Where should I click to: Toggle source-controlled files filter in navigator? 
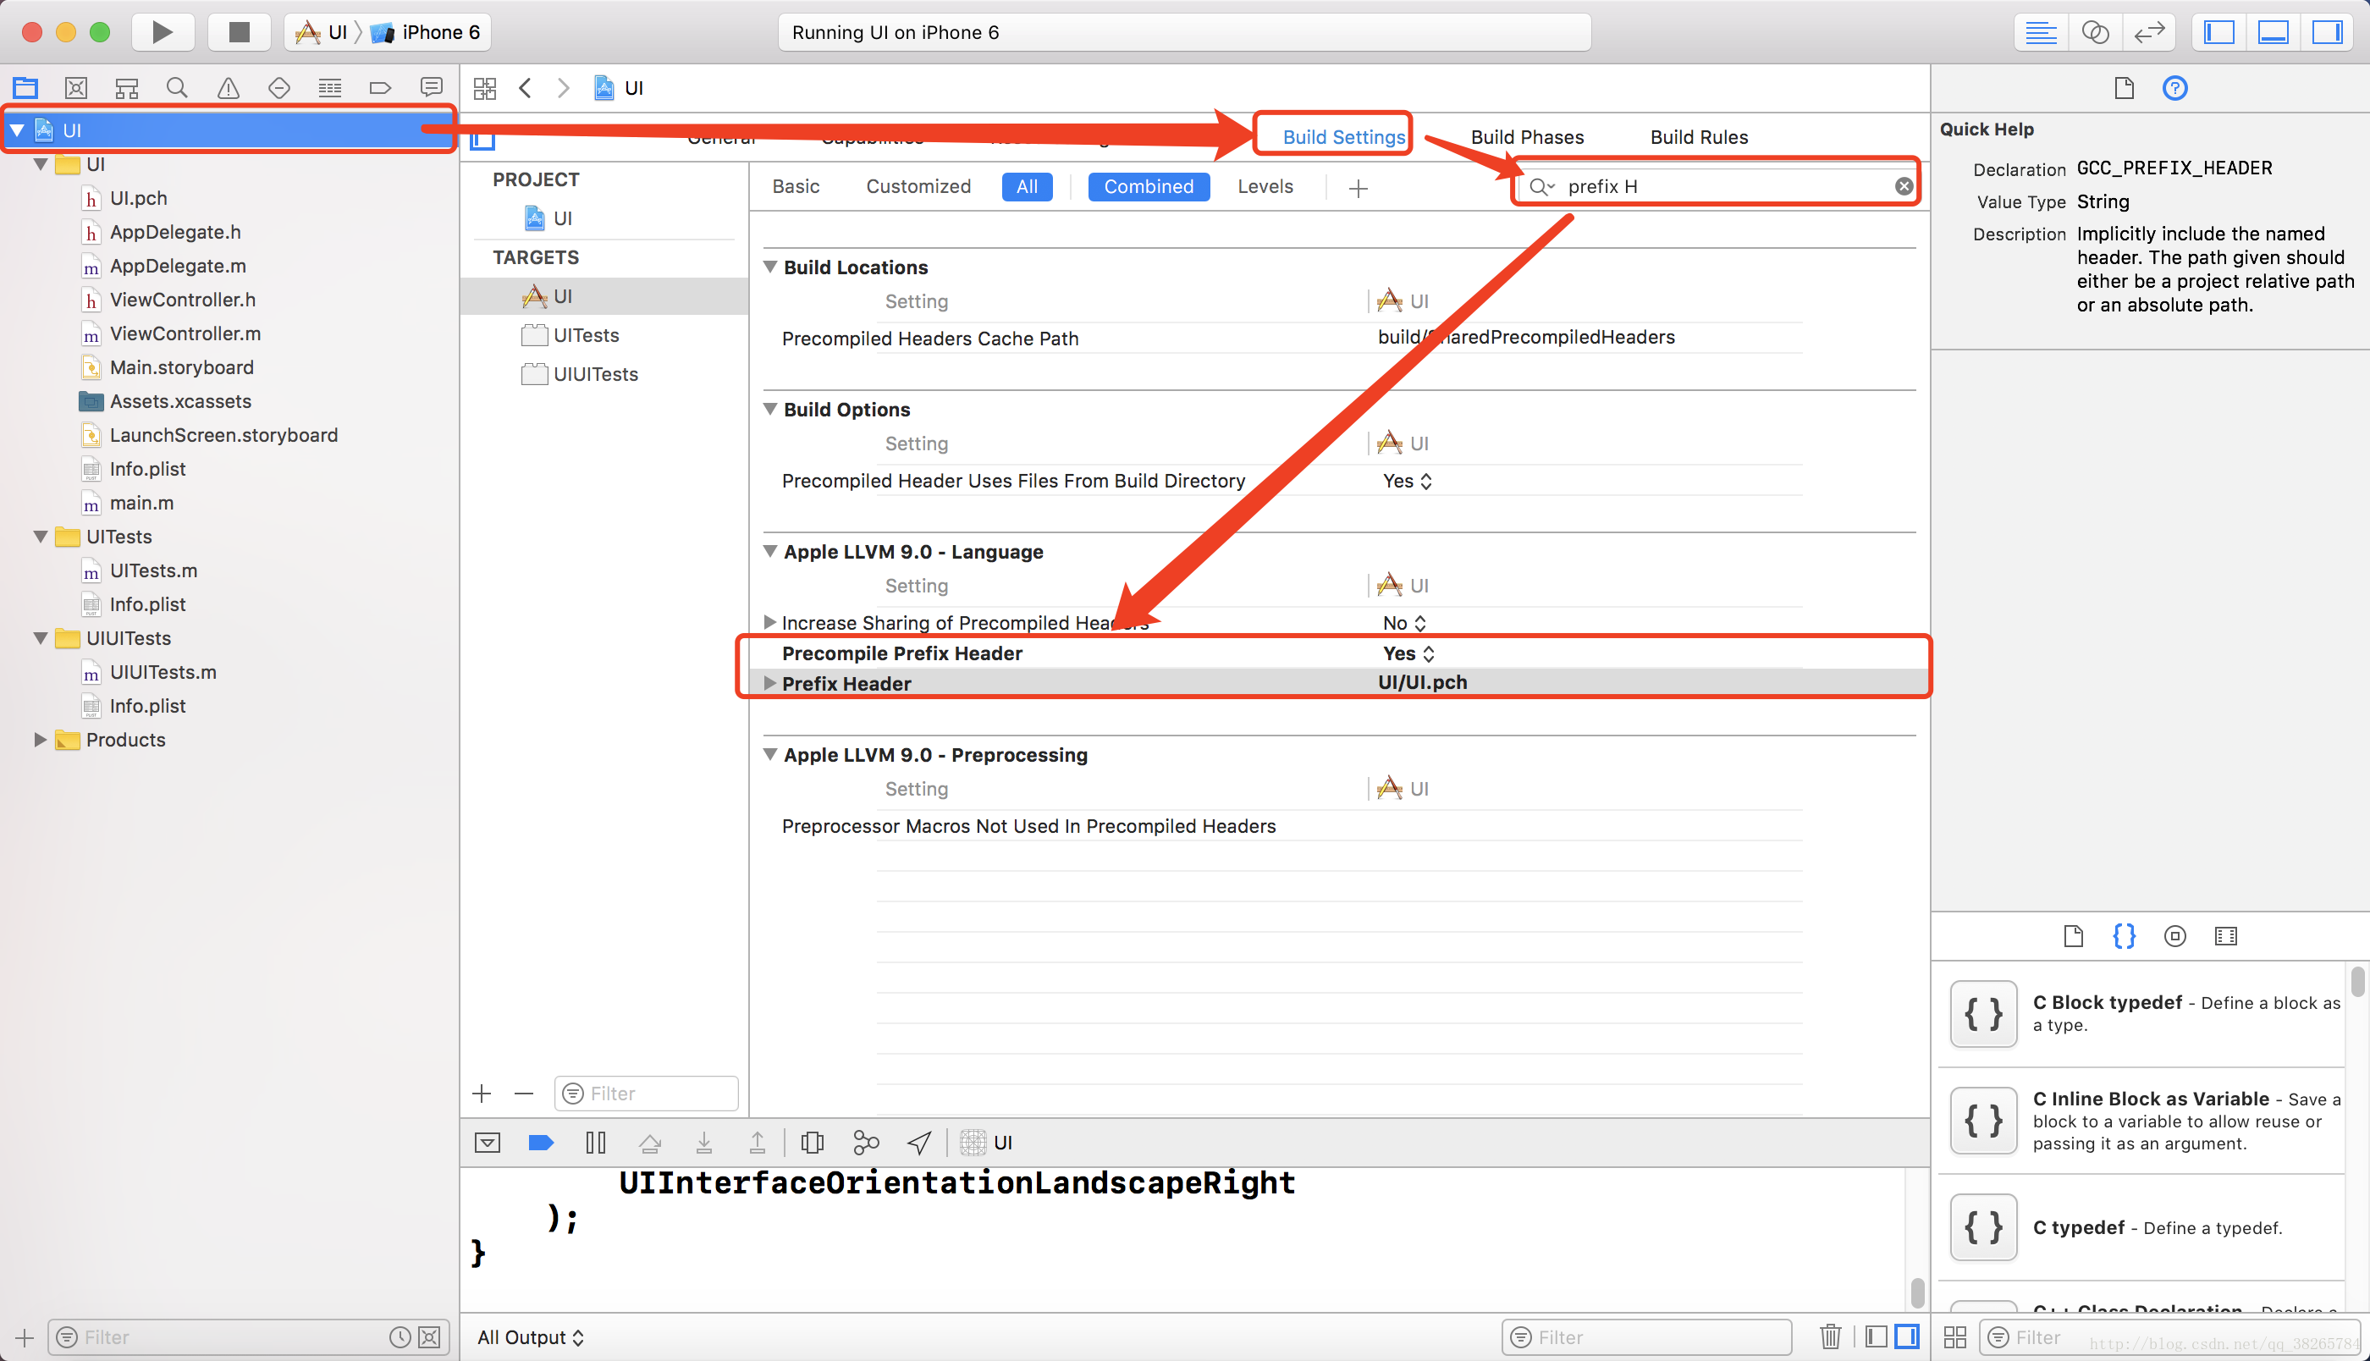[429, 1336]
